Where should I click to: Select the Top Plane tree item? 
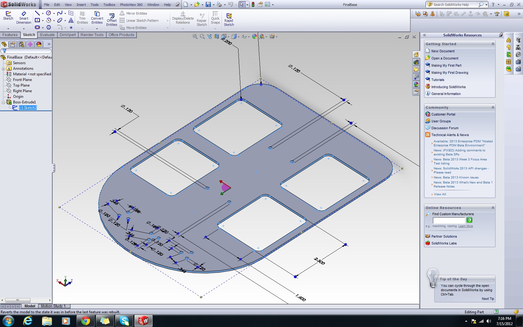point(21,85)
